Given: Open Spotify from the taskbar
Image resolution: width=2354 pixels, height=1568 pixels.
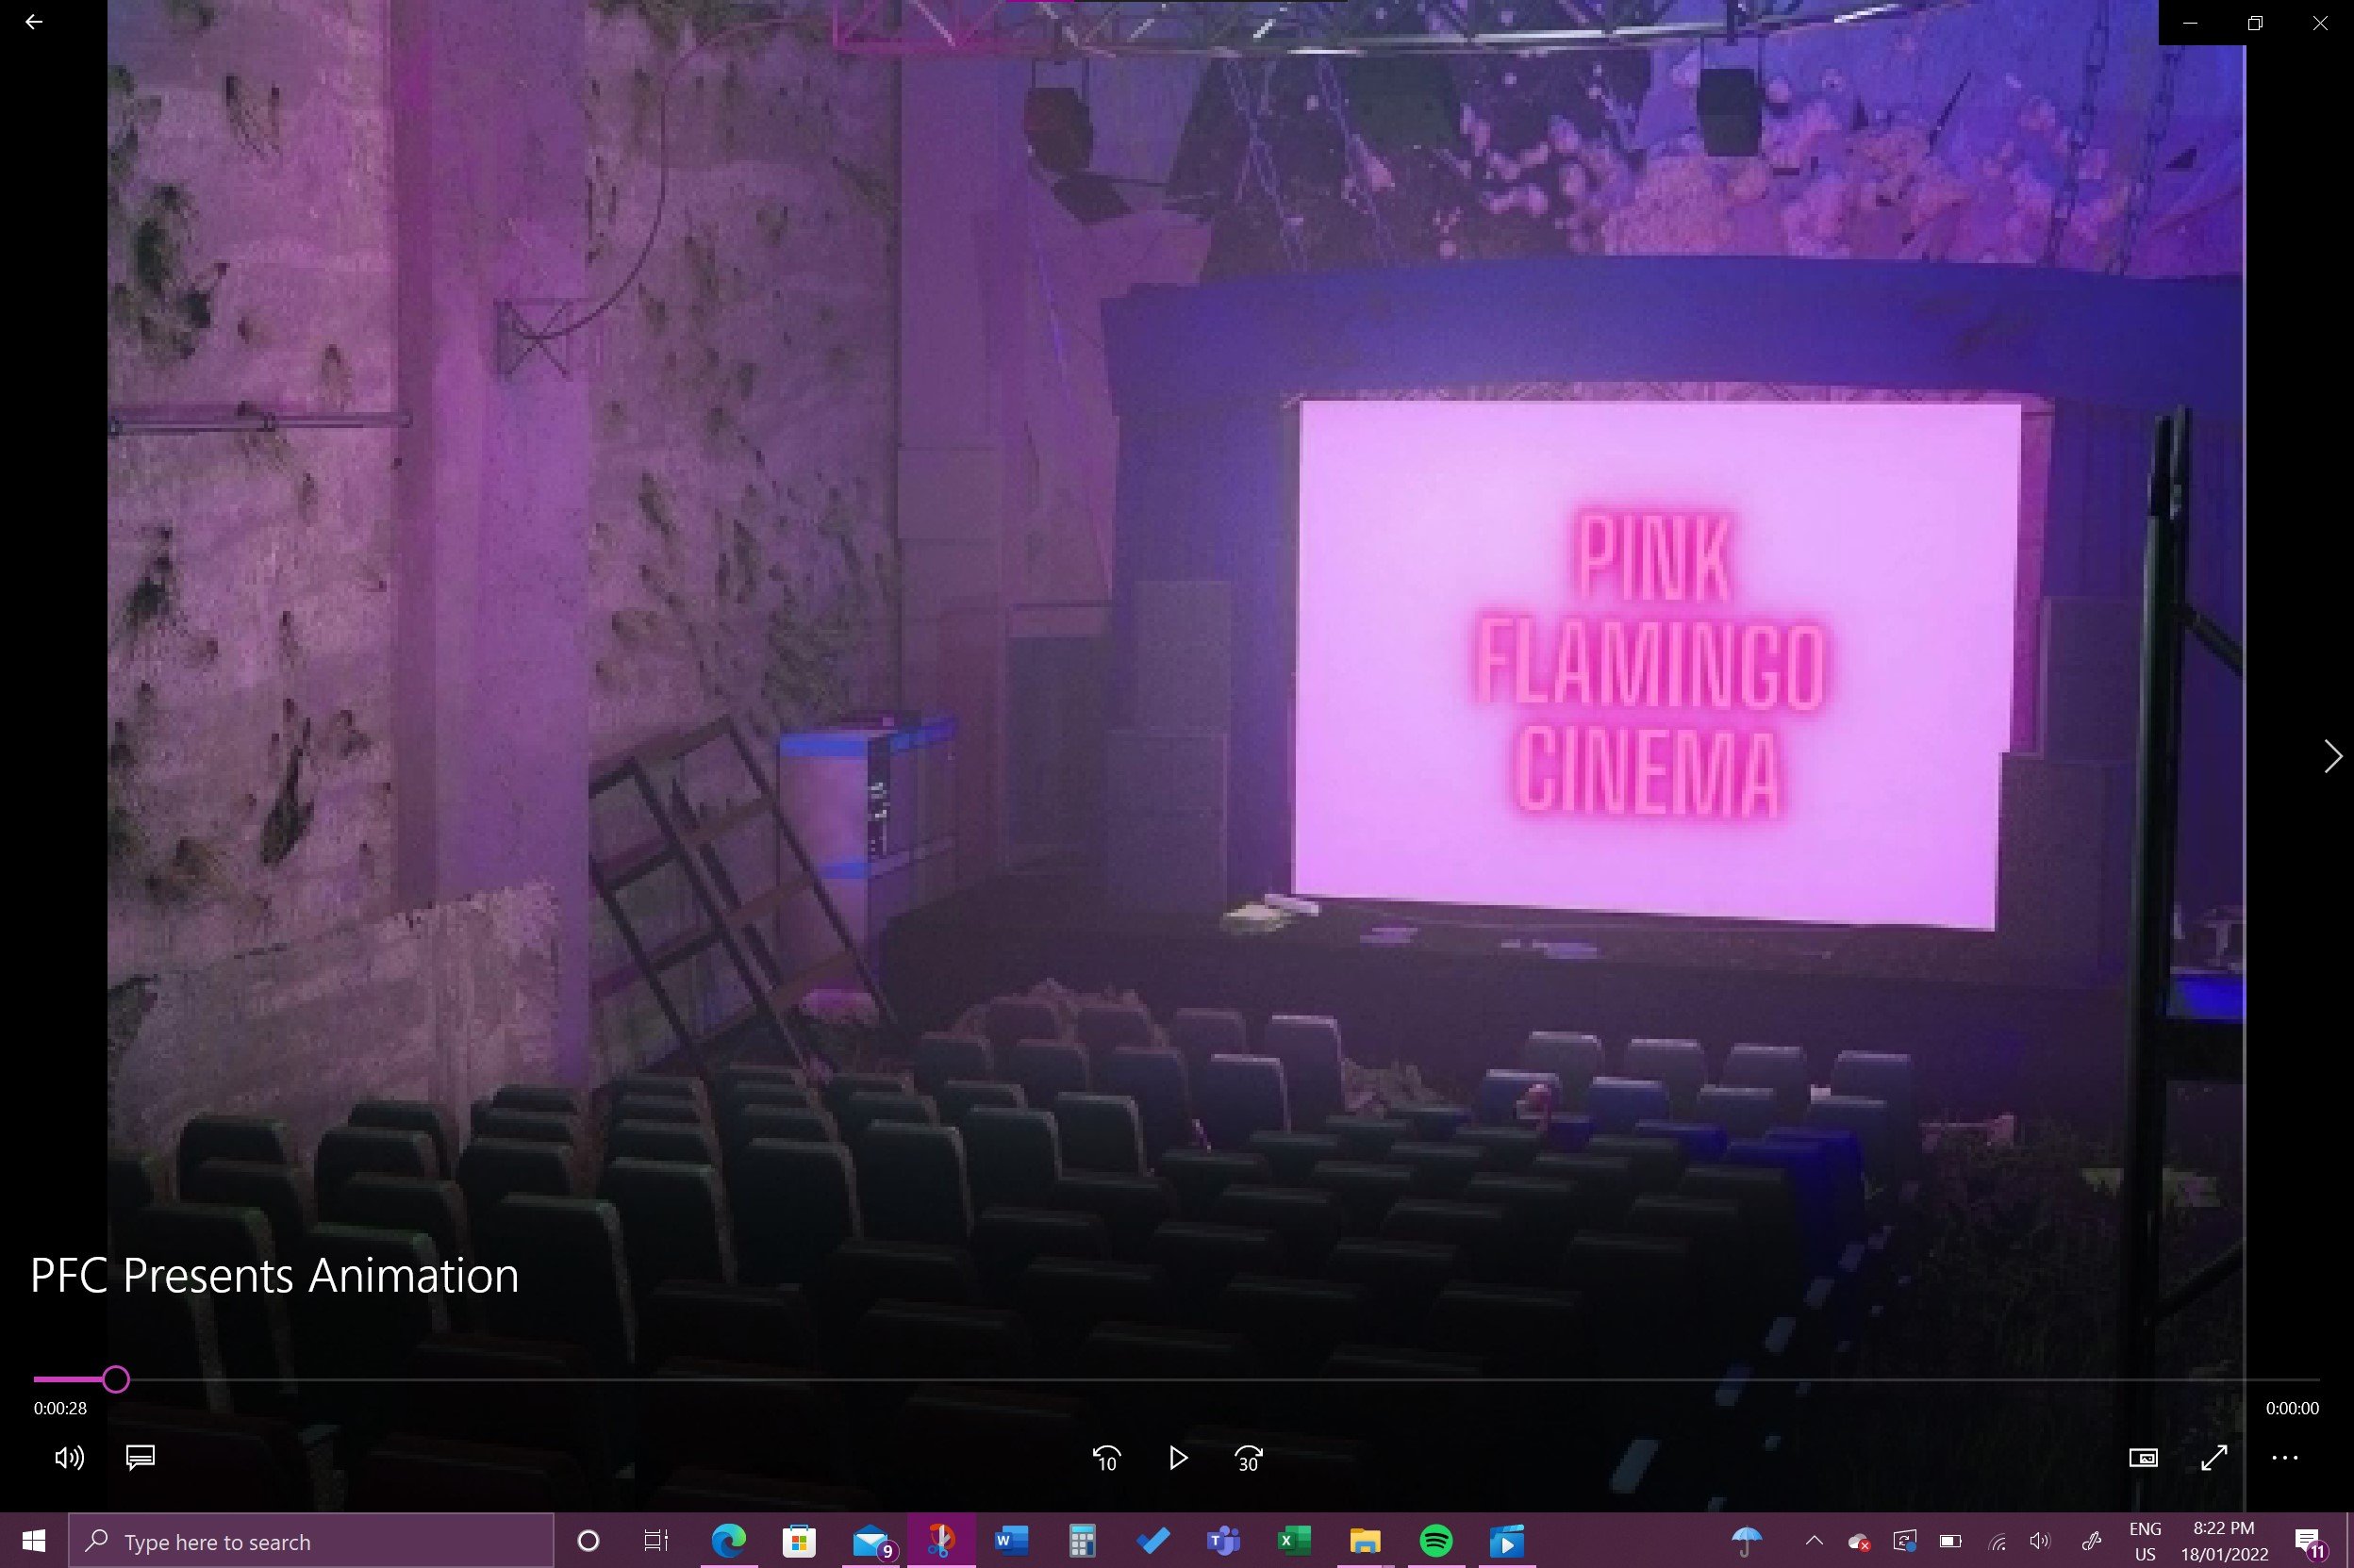Looking at the screenshot, I should tap(1436, 1541).
